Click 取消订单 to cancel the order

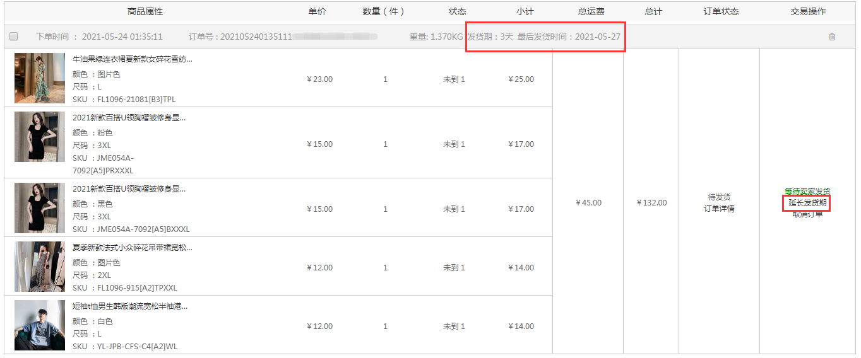807,214
